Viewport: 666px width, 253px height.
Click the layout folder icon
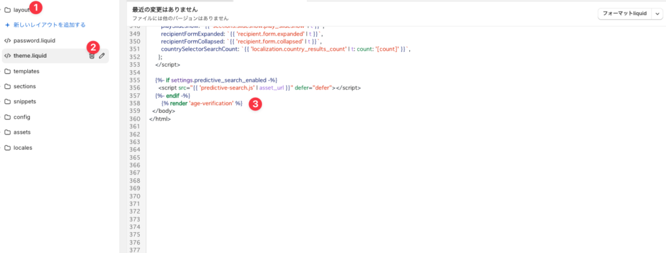7,10
